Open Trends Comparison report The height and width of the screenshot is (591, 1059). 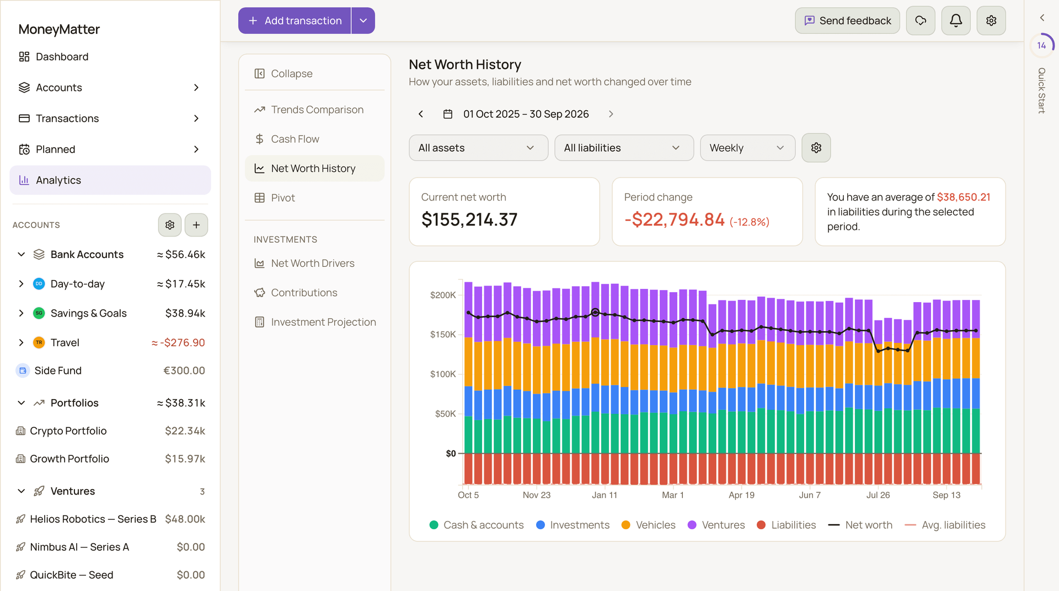point(314,110)
